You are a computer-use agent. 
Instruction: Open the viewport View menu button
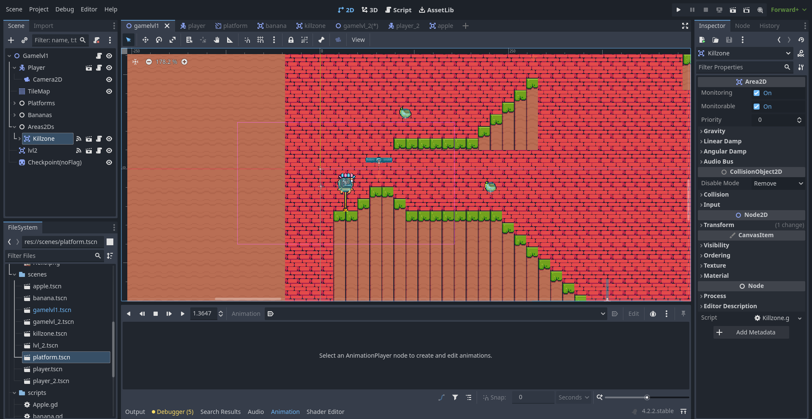coord(358,40)
